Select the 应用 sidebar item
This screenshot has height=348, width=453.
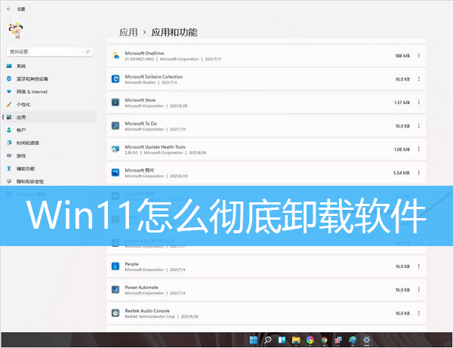tap(49, 117)
